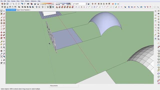Select the Position Camera tool
This screenshot has width=160, height=90.
[x=1, y=60]
